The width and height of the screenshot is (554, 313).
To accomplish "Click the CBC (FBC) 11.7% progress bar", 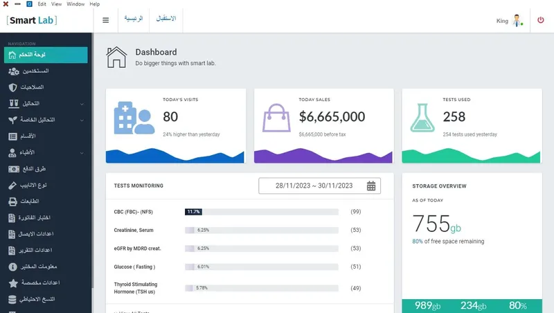I will pyautogui.click(x=262, y=212).
